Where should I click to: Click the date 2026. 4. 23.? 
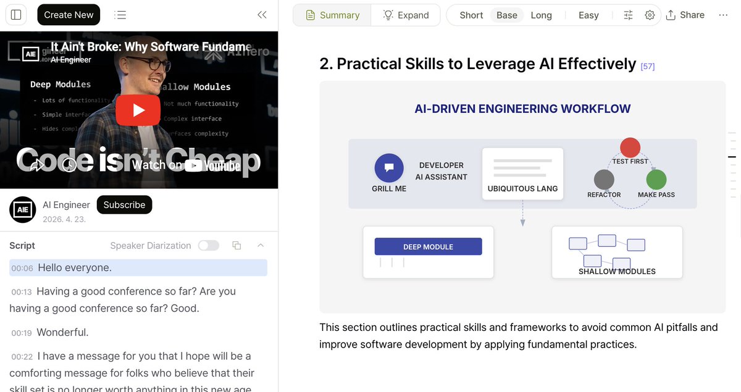tap(64, 219)
